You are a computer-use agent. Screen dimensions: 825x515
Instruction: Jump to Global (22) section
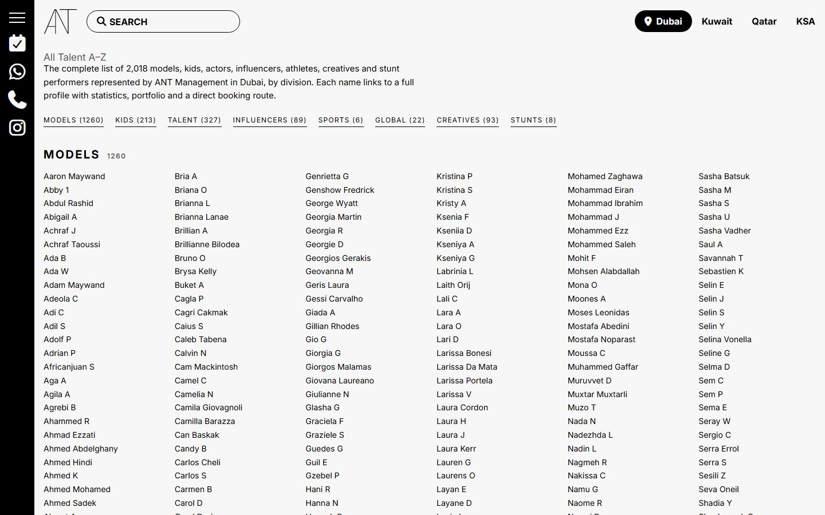(x=400, y=120)
